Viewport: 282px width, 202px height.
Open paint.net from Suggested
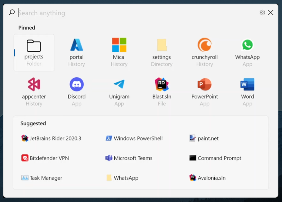tap(204, 138)
